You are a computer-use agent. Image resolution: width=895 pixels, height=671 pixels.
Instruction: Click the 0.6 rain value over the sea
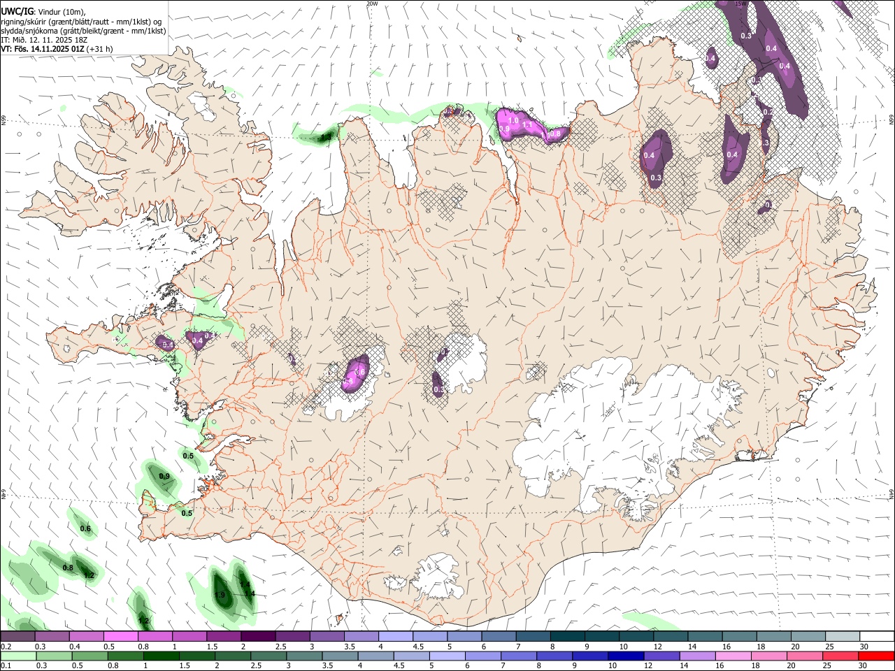[85, 529]
